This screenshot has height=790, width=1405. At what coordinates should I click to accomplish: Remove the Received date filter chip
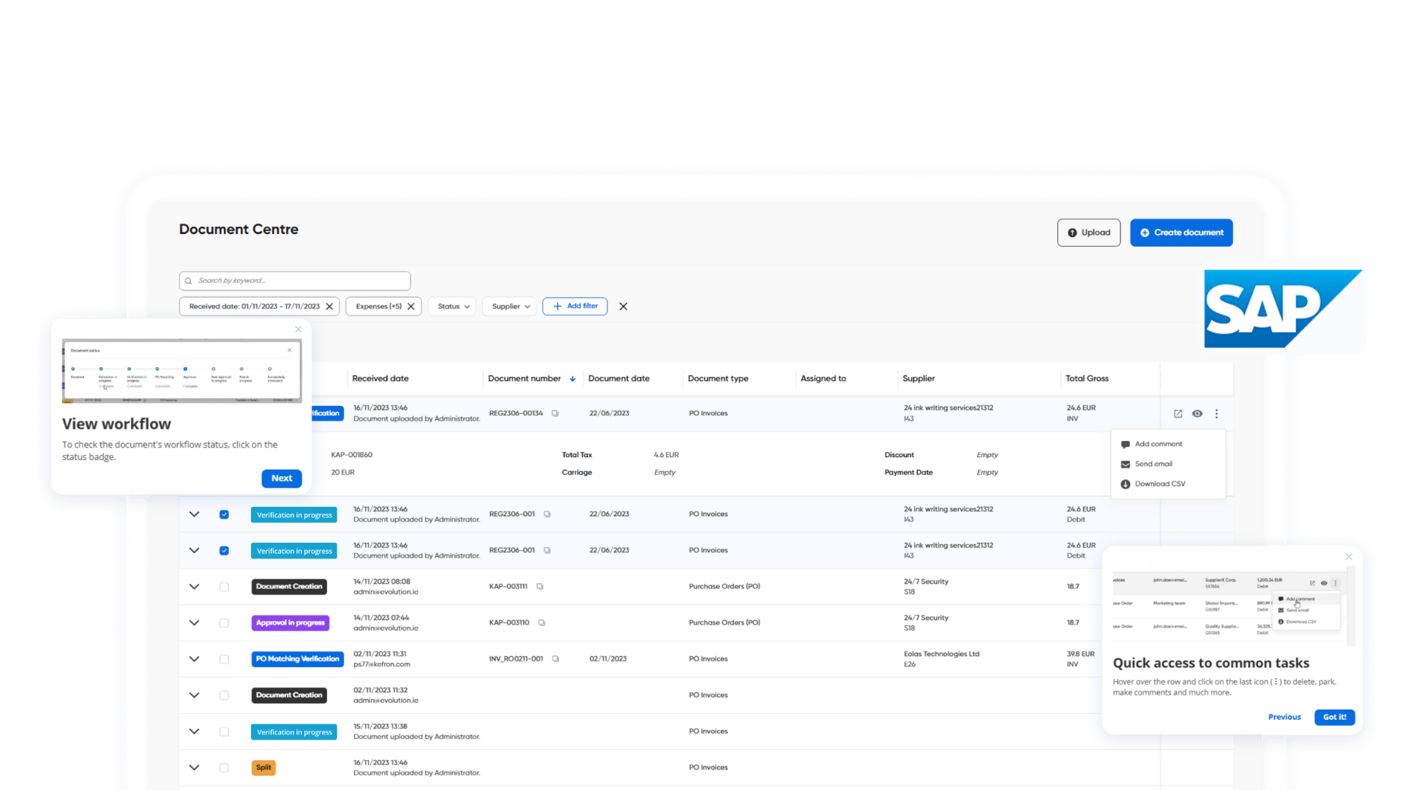pos(330,306)
